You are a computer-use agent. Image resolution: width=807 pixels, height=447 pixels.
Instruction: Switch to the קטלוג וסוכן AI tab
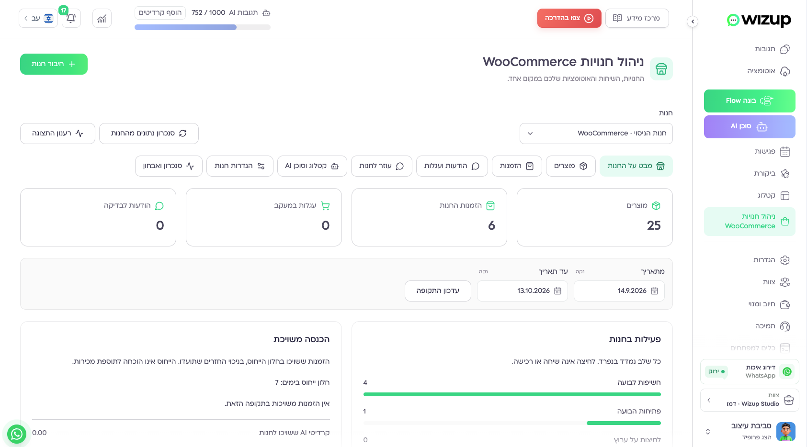312,166
